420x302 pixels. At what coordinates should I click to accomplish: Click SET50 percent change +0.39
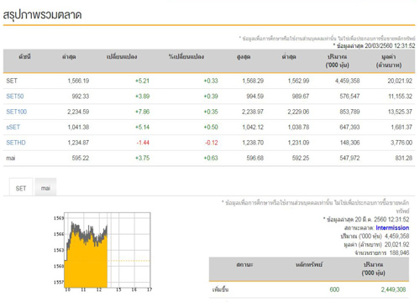[211, 96]
